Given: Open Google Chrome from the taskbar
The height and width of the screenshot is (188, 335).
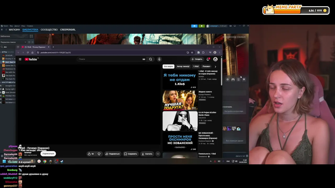Looking at the screenshot, I should point(45,161).
